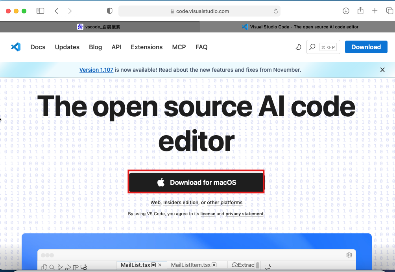Toggle the Safari sidebar icon
Screen dimensions: 395x272
tap(40, 11)
